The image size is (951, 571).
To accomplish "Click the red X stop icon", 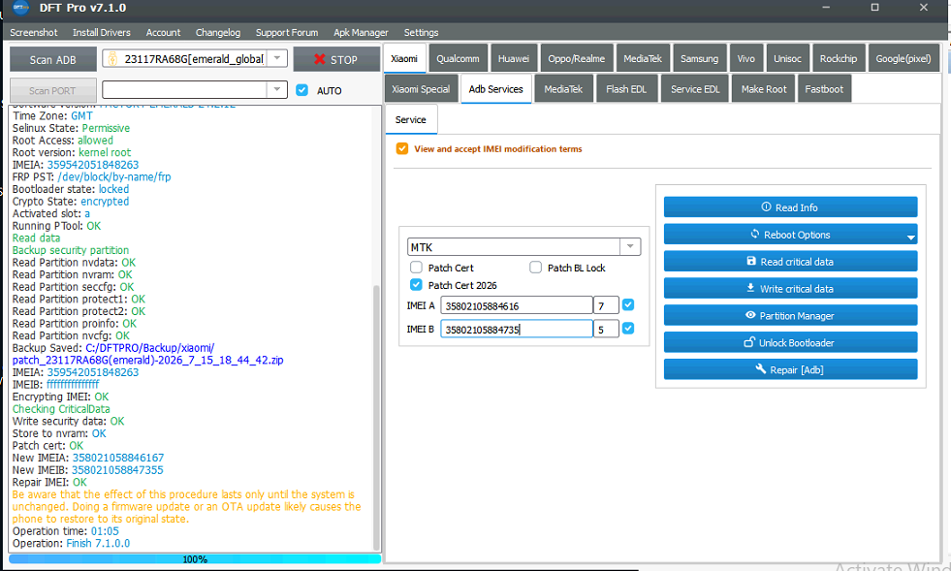I will [x=320, y=59].
